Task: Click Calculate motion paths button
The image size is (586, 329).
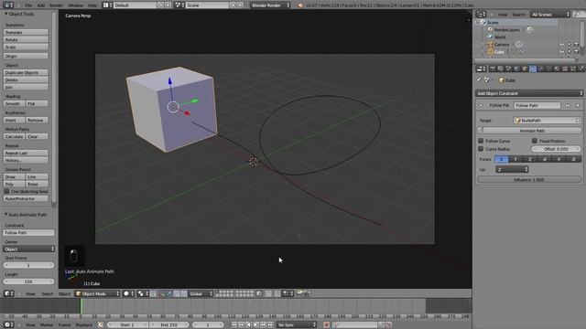Action: click(15, 136)
